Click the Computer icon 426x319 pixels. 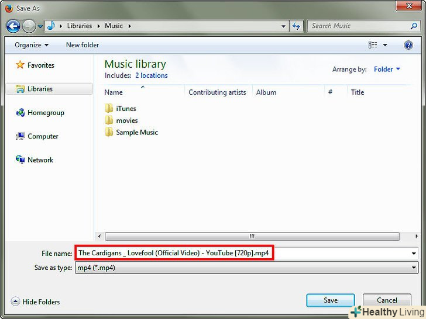point(20,136)
